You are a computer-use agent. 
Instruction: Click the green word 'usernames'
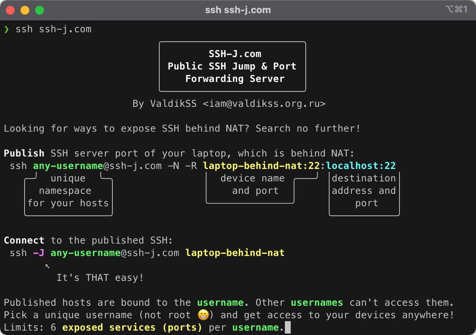tap(317, 303)
